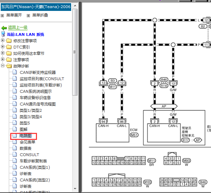This screenshot has width=211, height=193.
Task: Click the document icon beside 监控项目列表(车载诊断)
Action: [15, 85]
